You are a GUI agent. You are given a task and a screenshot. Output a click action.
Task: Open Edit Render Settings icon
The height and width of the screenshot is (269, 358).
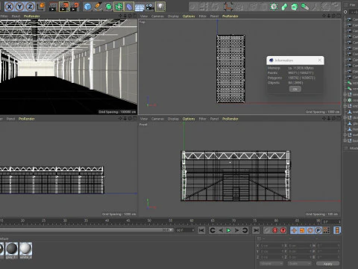coord(75,7)
